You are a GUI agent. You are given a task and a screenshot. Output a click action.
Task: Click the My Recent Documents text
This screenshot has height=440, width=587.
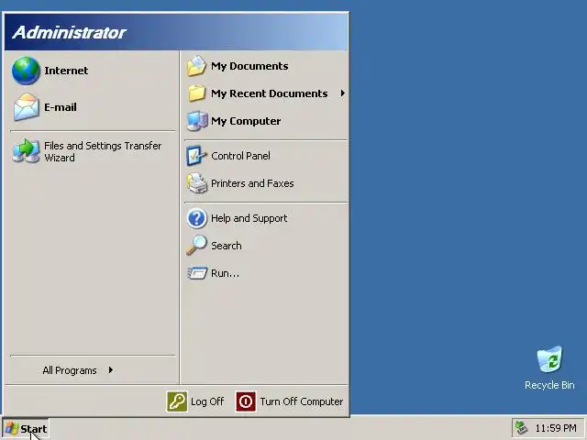pos(270,93)
